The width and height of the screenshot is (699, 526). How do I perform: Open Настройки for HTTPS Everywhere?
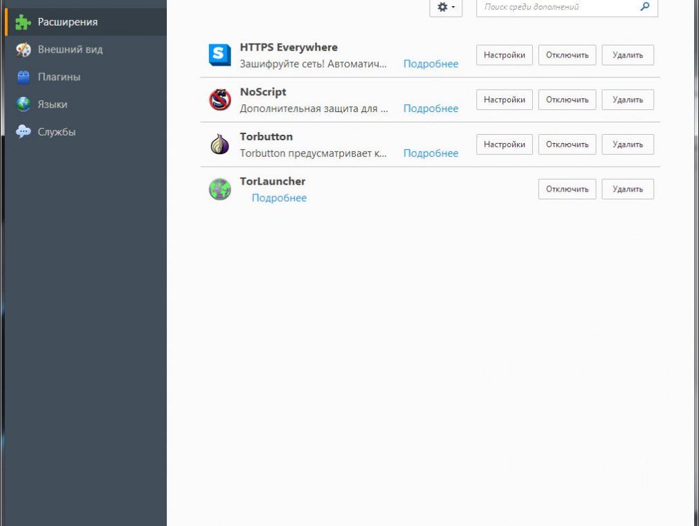[505, 55]
